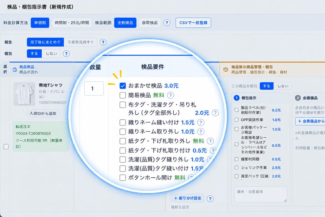Uncheck おまかせ検品 3.0元 checkbox
Viewport: 325px width, 217px height.
coord(123,85)
